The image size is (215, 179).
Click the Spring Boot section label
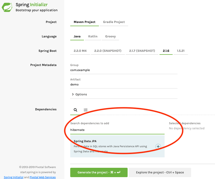click(x=47, y=51)
